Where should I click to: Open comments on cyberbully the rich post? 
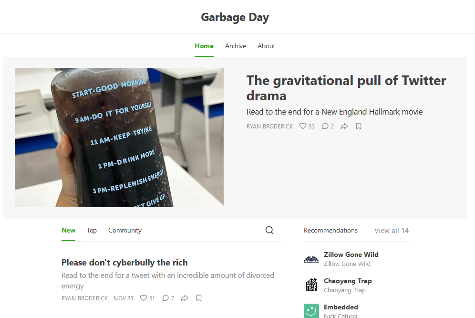point(168,298)
